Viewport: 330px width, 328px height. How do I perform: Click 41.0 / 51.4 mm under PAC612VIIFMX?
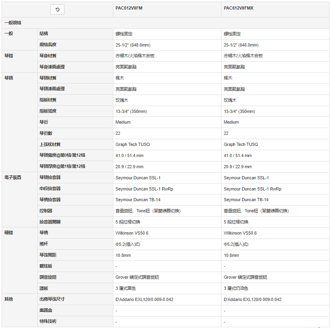click(238, 156)
